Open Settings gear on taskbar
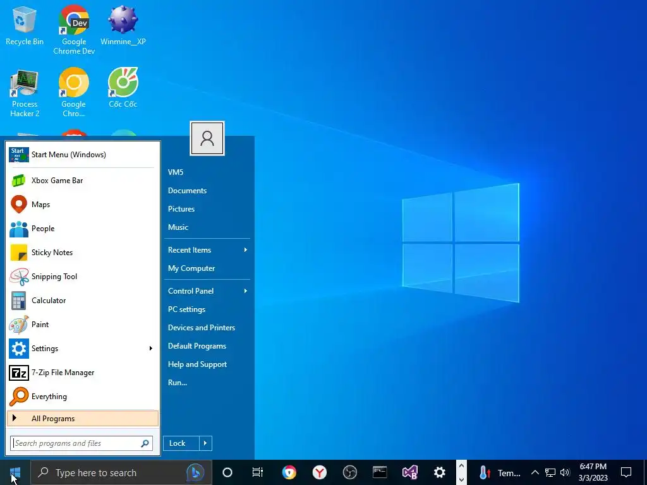Screen dimensions: 647x485 click(x=440, y=472)
